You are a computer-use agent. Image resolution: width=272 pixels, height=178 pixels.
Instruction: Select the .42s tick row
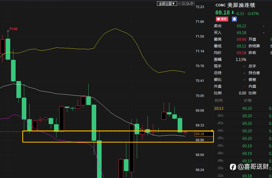coord(243,116)
